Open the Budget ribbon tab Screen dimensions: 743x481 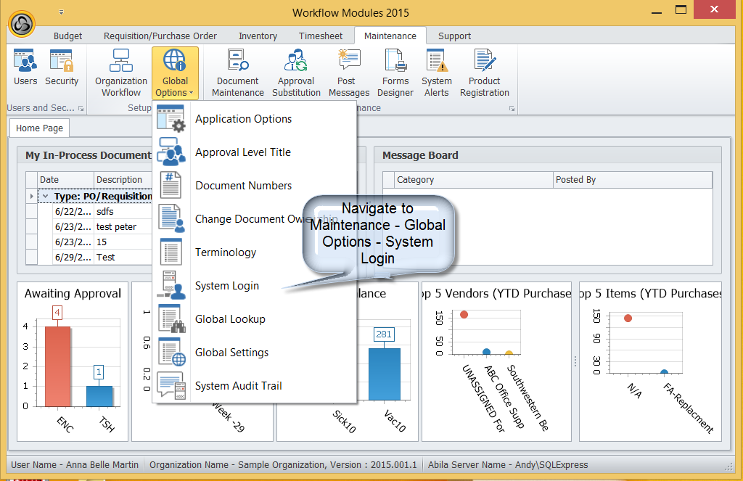click(x=68, y=36)
